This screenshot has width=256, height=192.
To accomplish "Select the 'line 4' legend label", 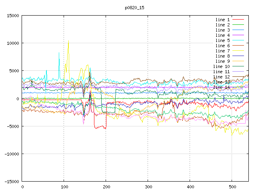I will [x=222, y=35].
